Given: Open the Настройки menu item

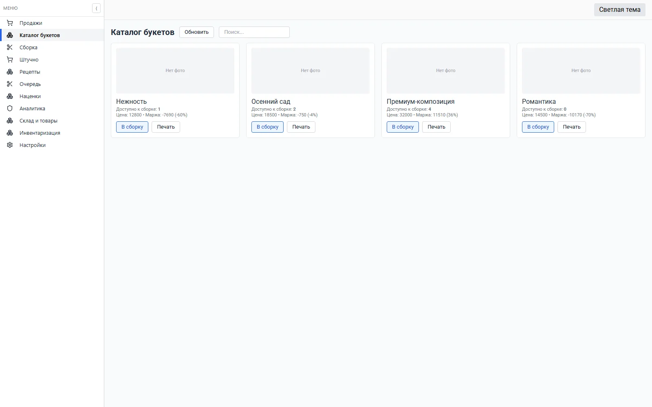Looking at the screenshot, I should point(52,145).
